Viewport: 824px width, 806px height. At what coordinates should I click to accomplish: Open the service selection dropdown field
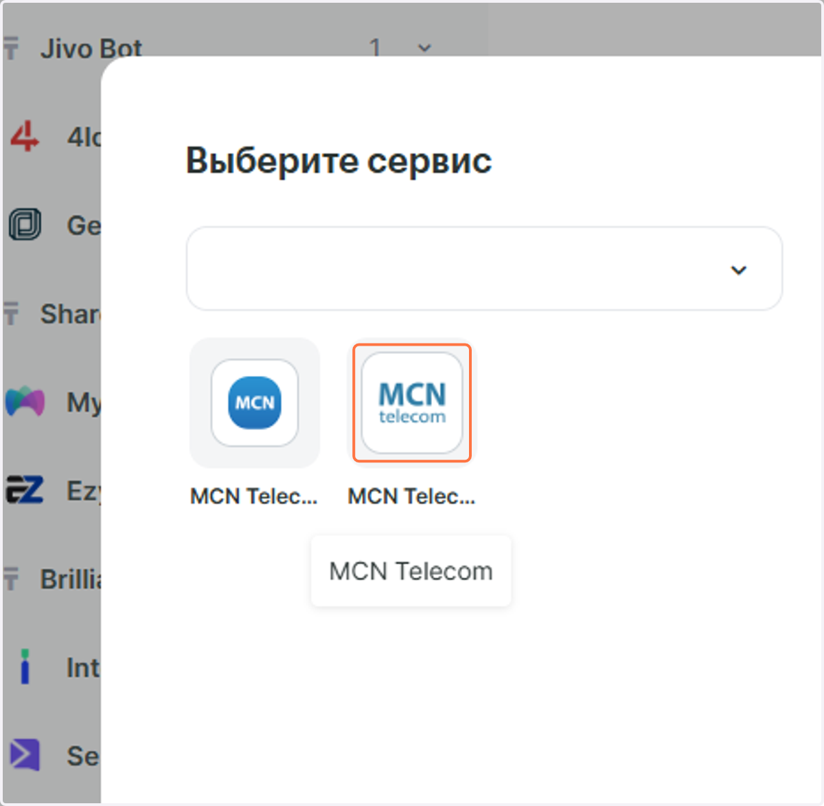tap(484, 269)
